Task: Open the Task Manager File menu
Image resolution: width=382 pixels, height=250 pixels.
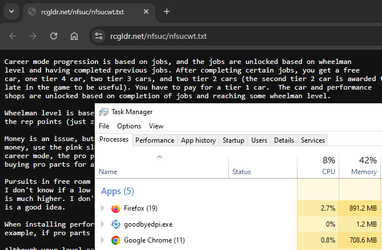Action: tap(104, 126)
